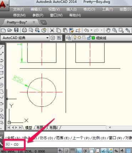Viewport: 132px width, 153px height.
Task: Select the Revision Cloud tool
Action: [x=2, y=91]
